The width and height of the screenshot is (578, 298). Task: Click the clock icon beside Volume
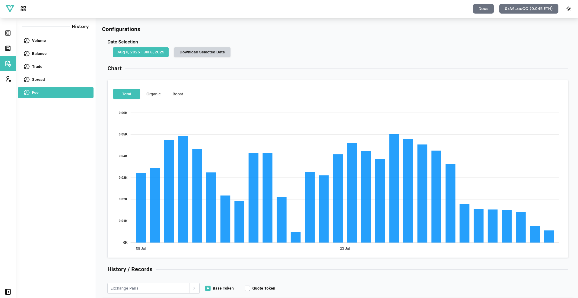pos(27,41)
